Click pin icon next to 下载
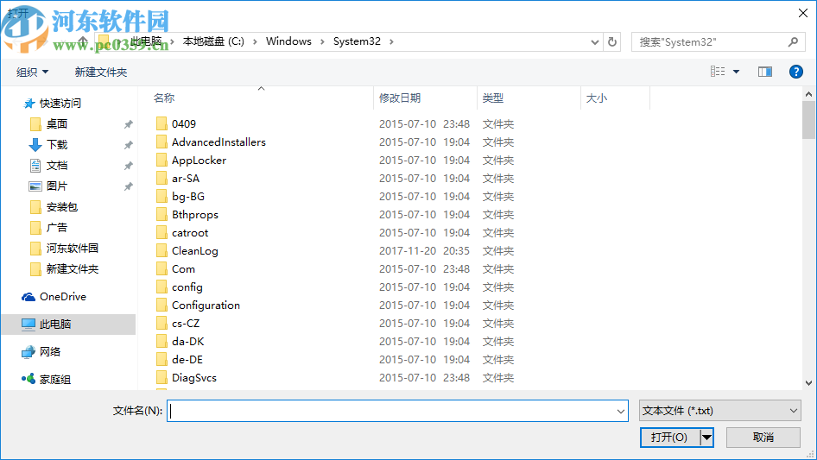 click(128, 145)
